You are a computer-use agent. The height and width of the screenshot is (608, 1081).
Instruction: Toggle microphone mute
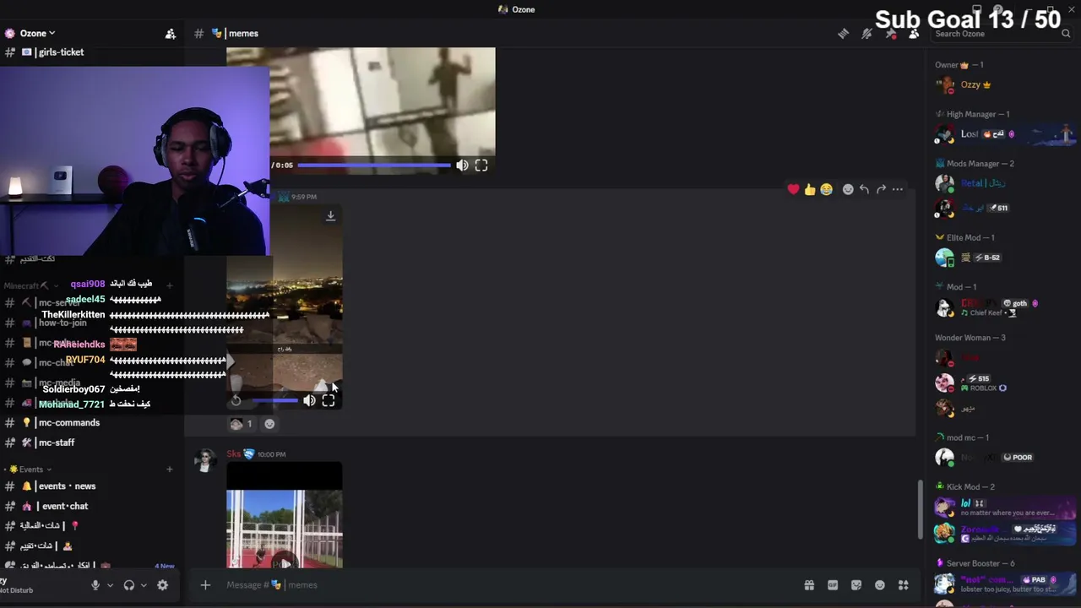click(95, 585)
